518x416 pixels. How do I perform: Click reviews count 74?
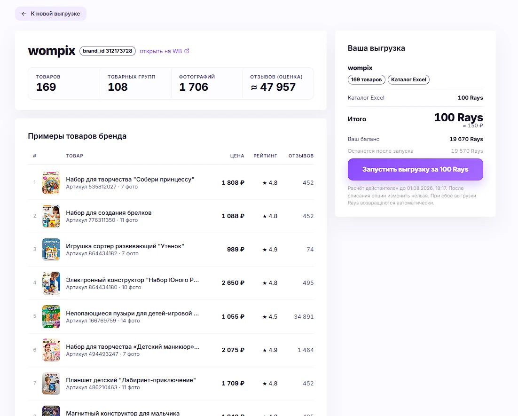[310, 250]
